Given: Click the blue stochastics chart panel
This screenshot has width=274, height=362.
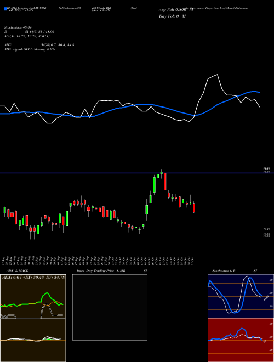Looking at the screenshot, I should [241, 296].
